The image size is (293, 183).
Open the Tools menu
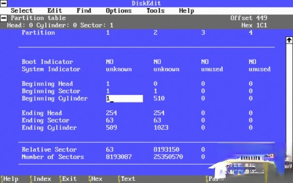pos(155,11)
